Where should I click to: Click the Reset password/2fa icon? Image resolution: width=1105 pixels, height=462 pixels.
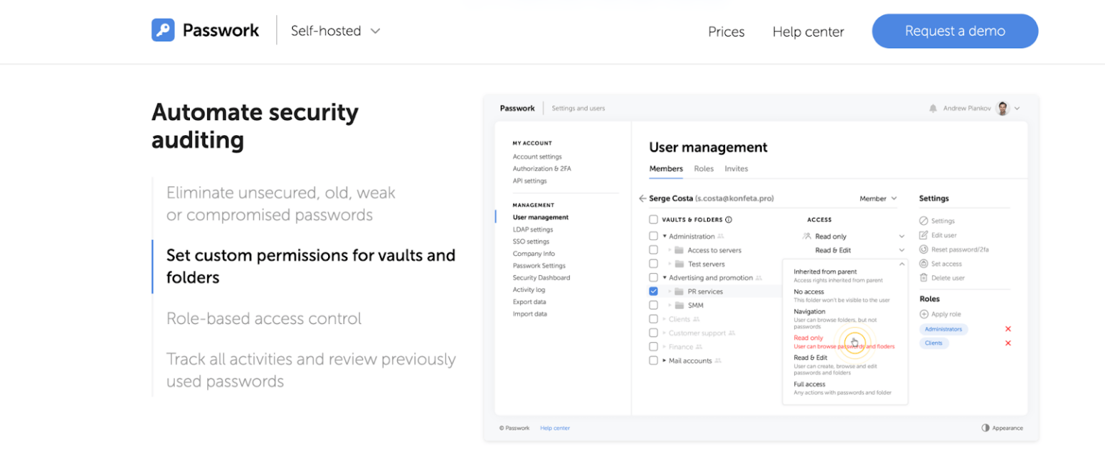924,249
